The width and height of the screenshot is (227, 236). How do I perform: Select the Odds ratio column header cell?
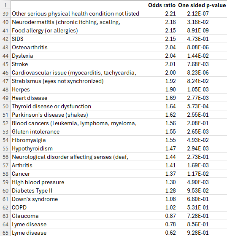(x=161, y=5)
